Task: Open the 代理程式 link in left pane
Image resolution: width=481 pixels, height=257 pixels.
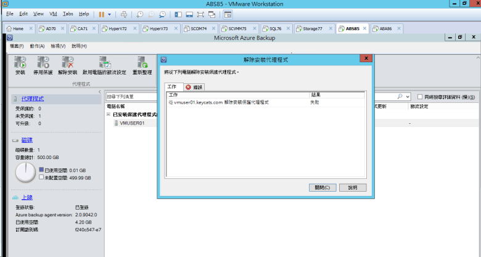Action: click(x=32, y=99)
